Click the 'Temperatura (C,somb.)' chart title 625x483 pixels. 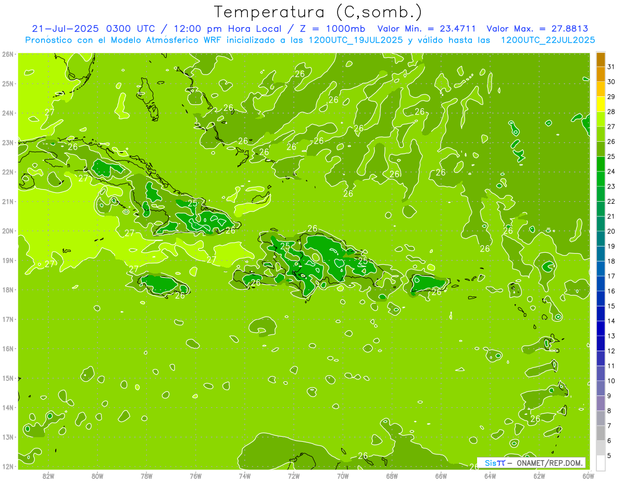tap(318, 12)
